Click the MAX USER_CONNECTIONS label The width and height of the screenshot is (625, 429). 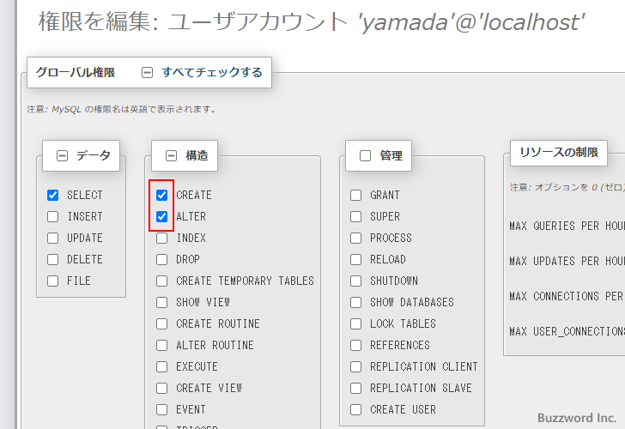tap(567, 331)
